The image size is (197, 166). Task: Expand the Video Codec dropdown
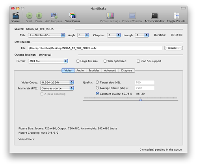[x=57, y=82]
